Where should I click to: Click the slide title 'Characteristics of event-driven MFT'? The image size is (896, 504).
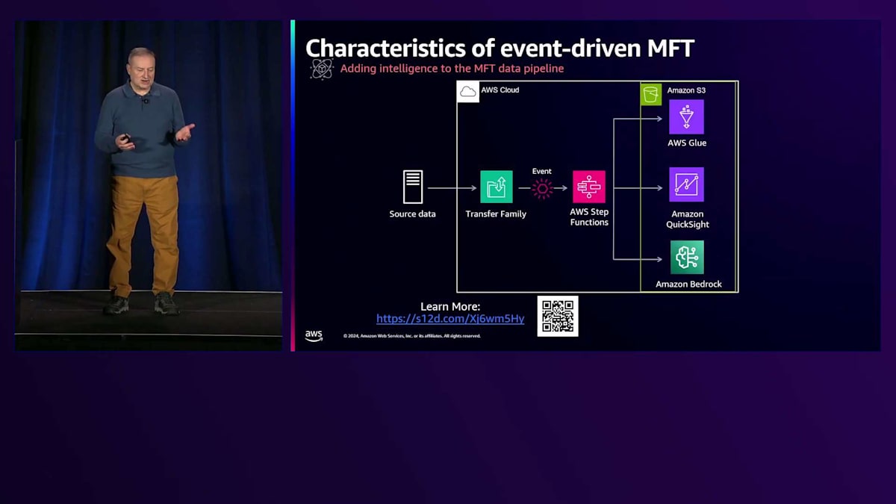(x=500, y=48)
